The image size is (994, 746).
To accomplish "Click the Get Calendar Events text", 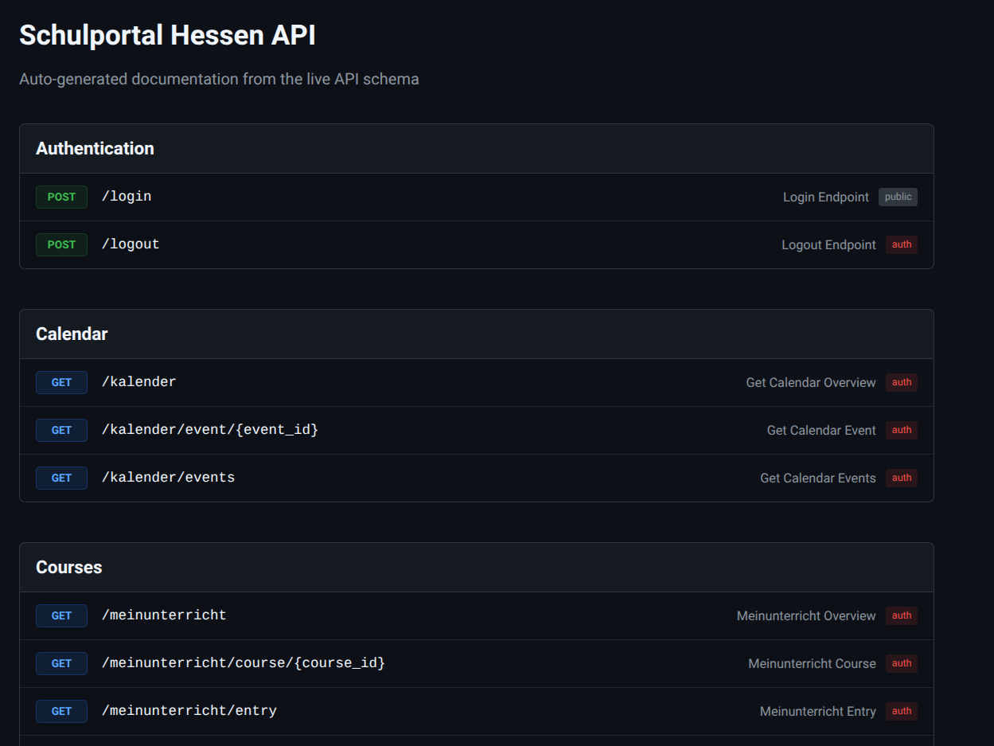I will click(x=818, y=478).
